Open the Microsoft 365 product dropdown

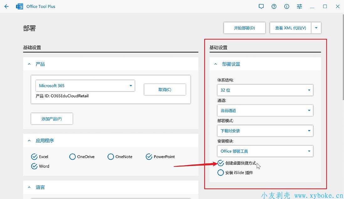85,86
